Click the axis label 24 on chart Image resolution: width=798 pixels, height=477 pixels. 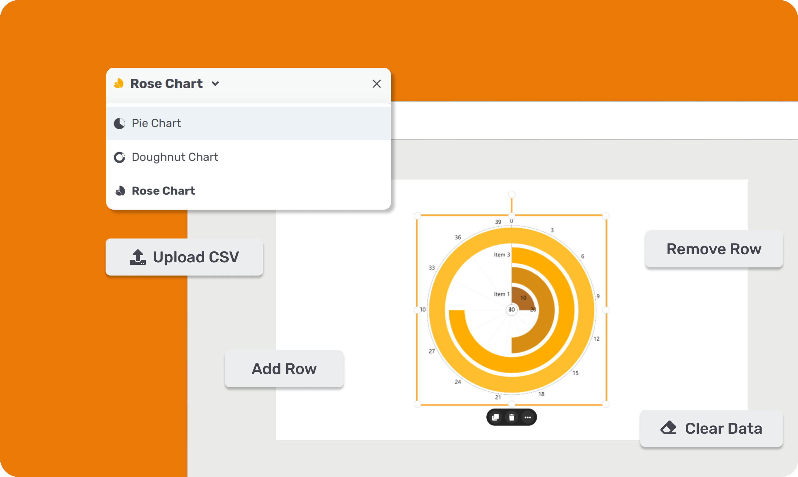point(458,382)
